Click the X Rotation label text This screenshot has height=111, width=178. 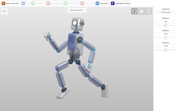166,18
